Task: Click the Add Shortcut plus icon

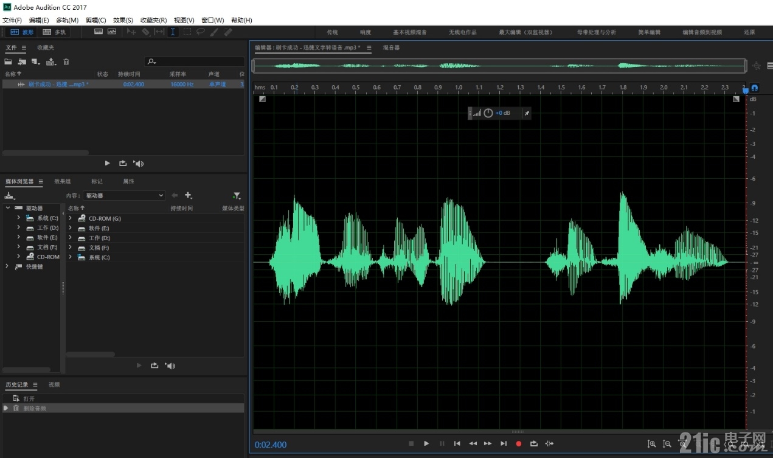Action: [189, 195]
